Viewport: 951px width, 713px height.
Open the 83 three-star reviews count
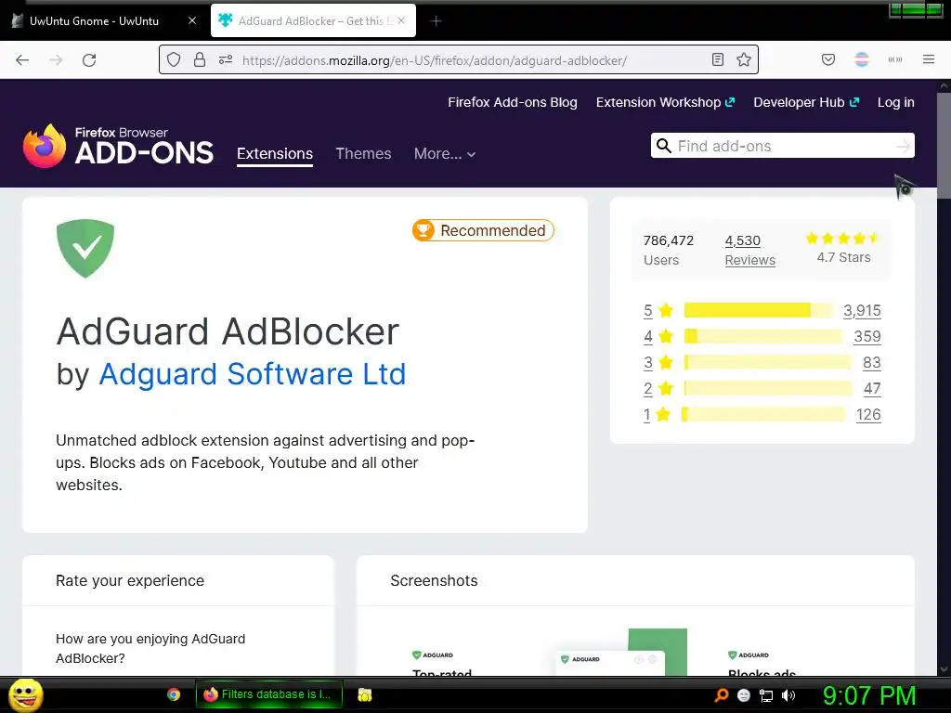(x=871, y=363)
